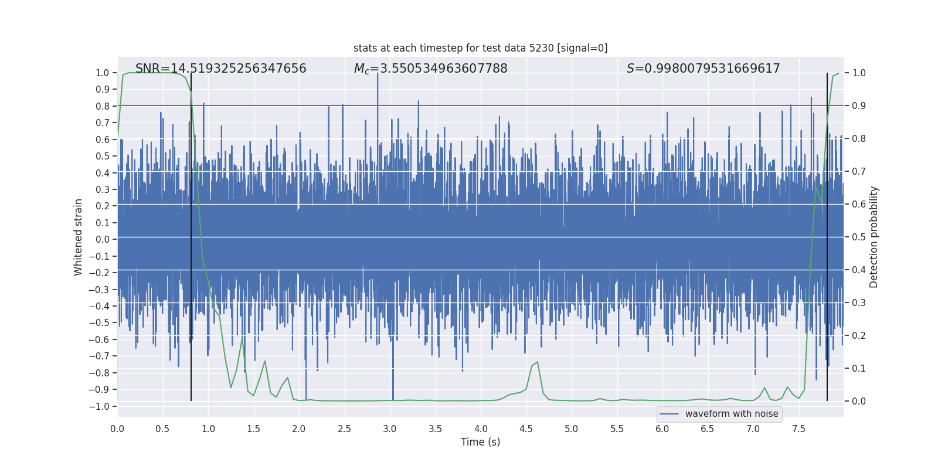Click the 0.1 tick on the Detection probability axis
938x469 pixels.
pos(859,369)
